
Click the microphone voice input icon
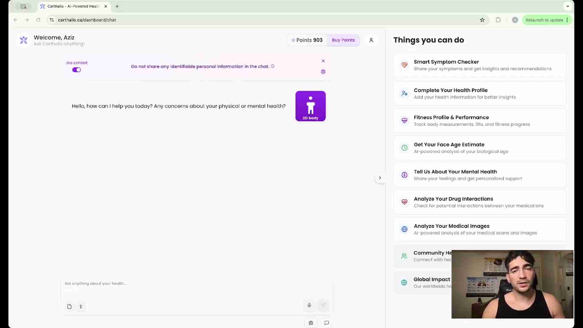[309, 305]
